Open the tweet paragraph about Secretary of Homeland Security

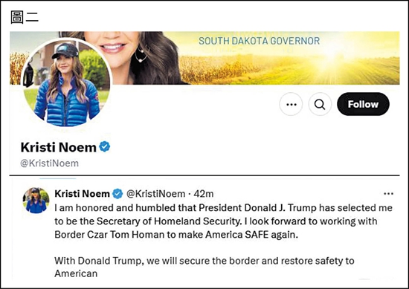[224, 221]
